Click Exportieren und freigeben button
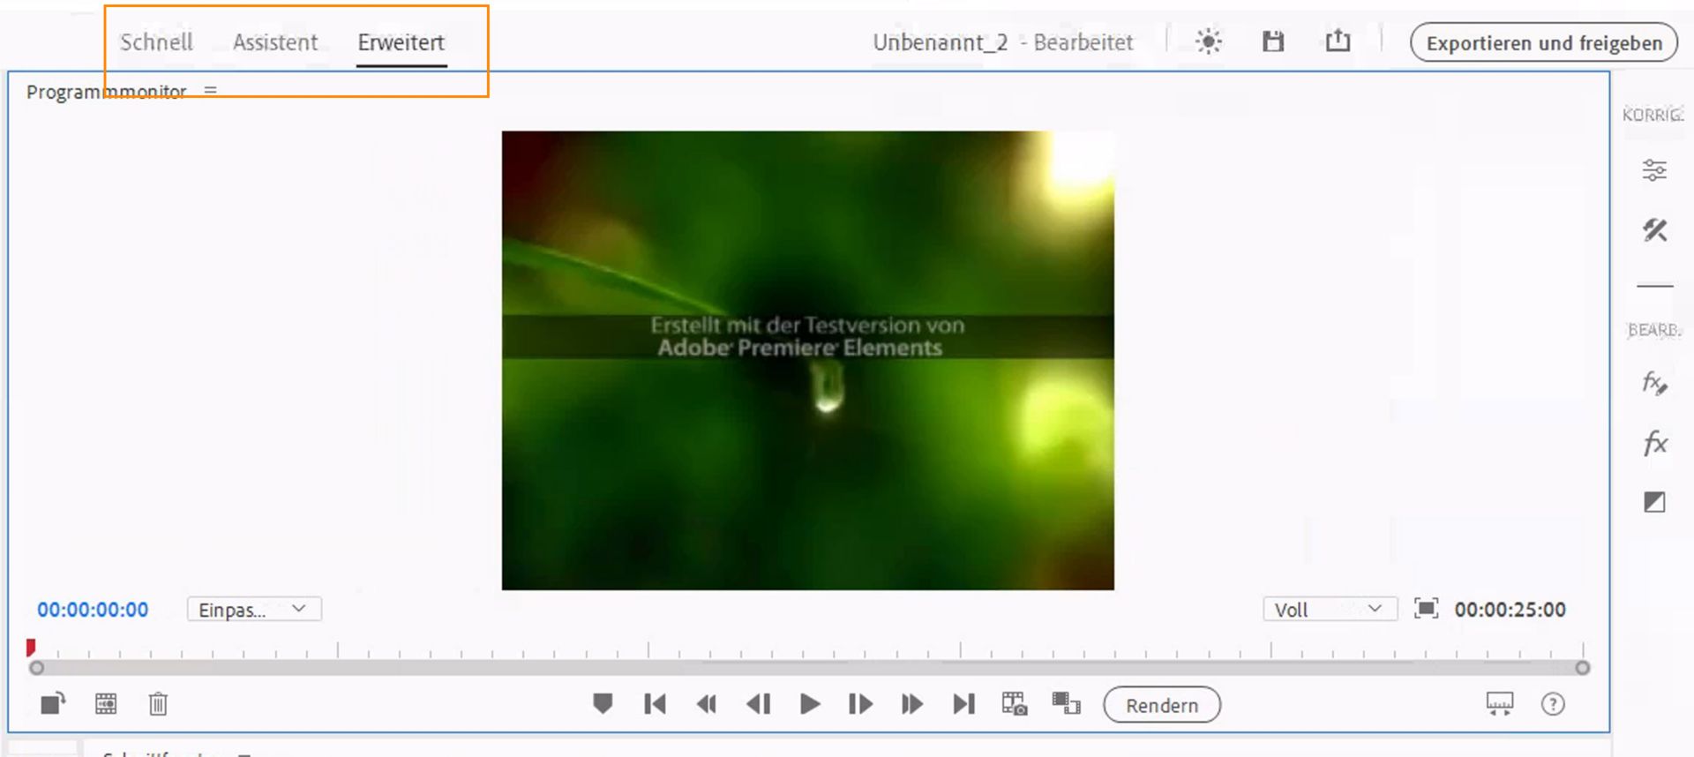The height and width of the screenshot is (757, 1694). [x=1543, y=43]
